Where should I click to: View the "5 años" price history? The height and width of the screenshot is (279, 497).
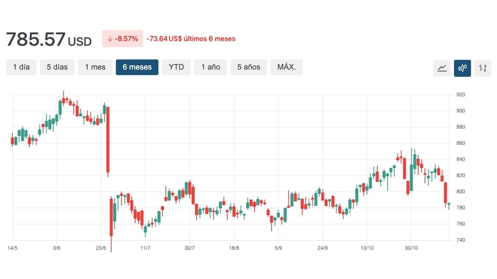(248, 67)
